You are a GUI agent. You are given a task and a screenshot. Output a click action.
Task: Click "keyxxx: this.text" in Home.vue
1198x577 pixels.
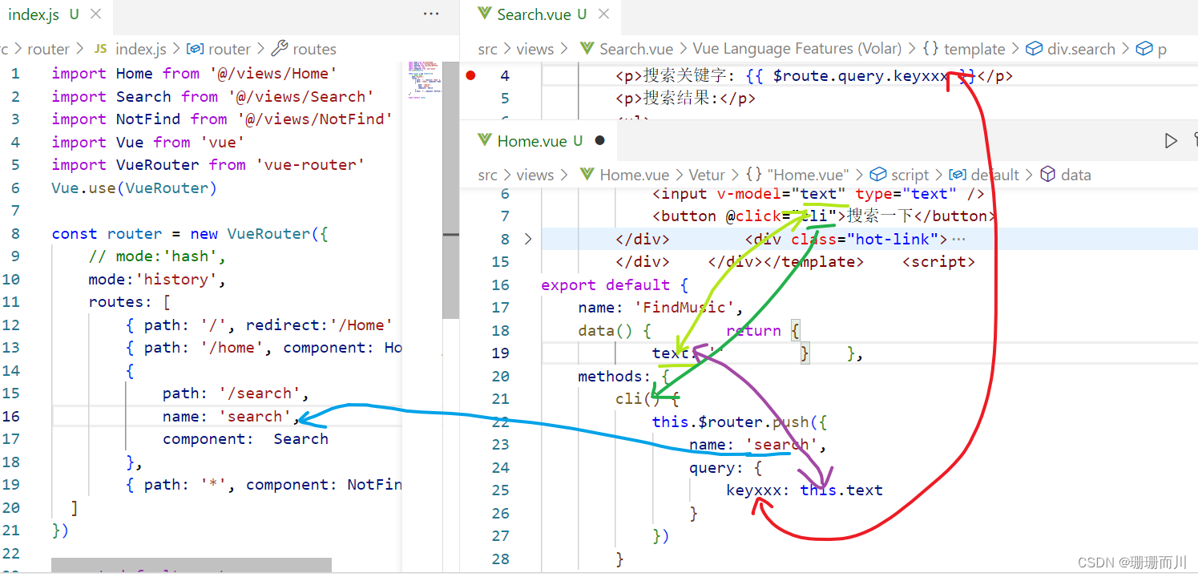pyautogui.click(x=805, y=490)
